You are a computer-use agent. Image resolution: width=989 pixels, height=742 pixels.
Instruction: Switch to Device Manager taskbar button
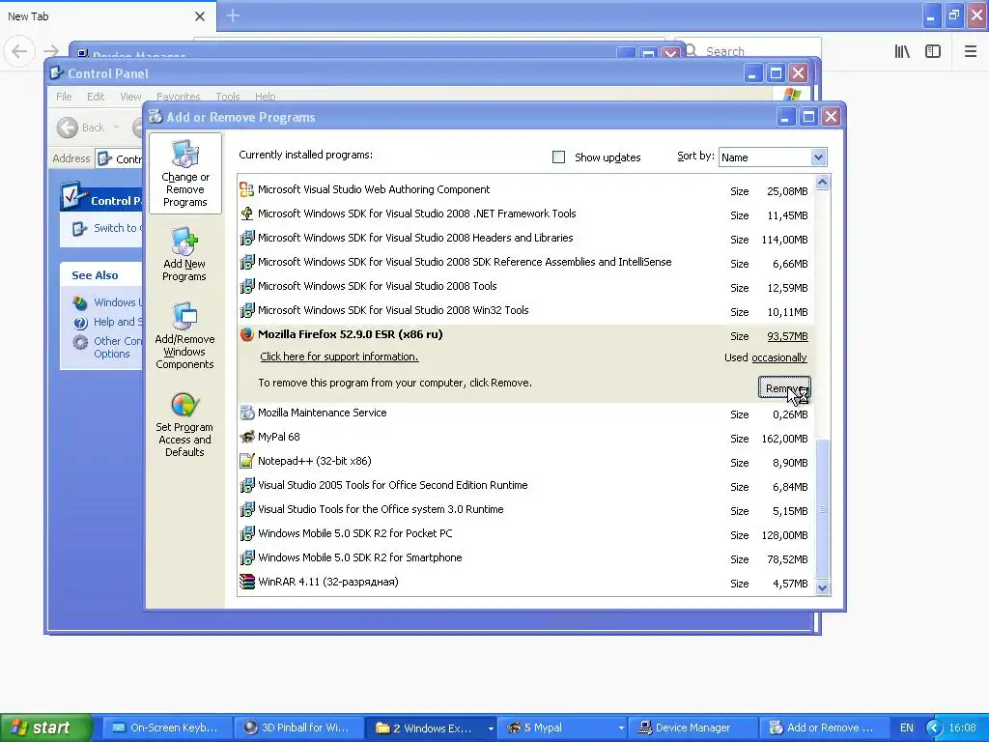coord(692,728)
